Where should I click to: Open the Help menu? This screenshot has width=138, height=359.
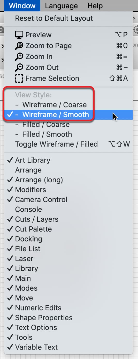95,6
